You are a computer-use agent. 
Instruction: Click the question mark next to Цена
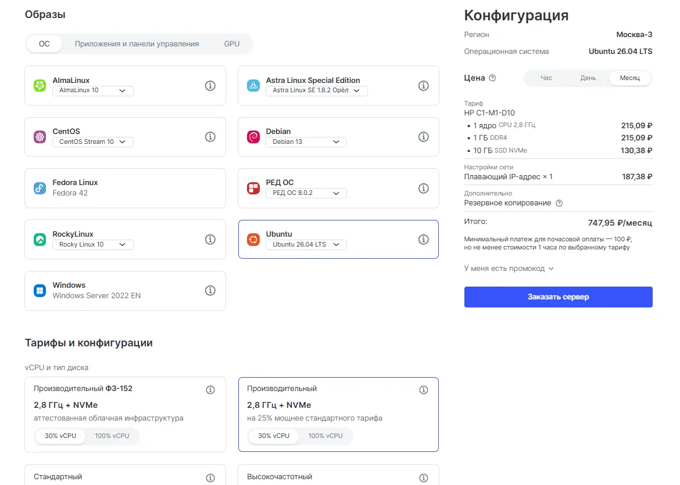(x=492, y=78)
